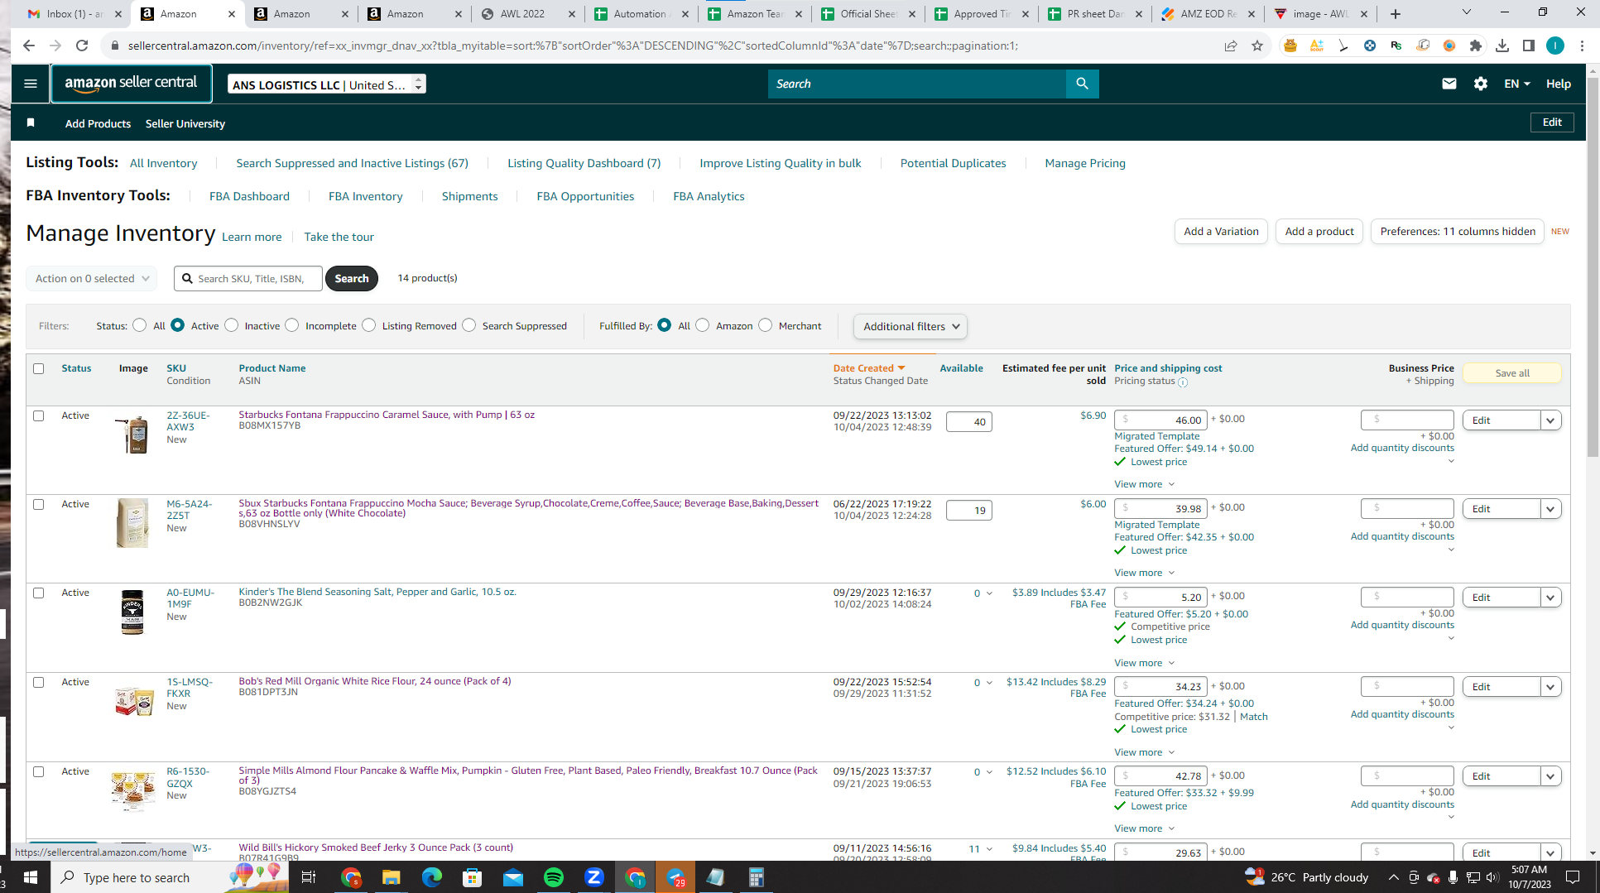Image resolution: width=1600 pixels, height=893 pixels.
Task: Open Edit dropdown arrow for Kinder's Seasoning row
Action: click(1551, 598)
